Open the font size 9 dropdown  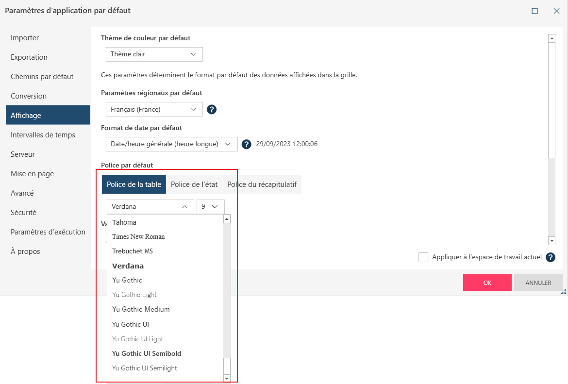click(x=210, y=207)
